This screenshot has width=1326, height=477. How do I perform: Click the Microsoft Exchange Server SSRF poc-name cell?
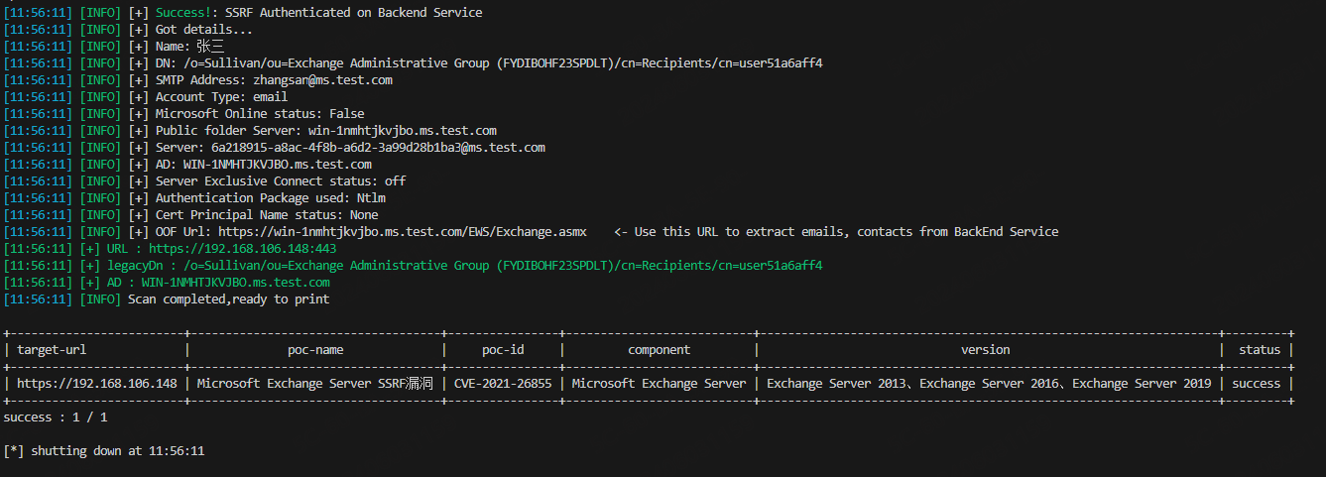[315, 384]
